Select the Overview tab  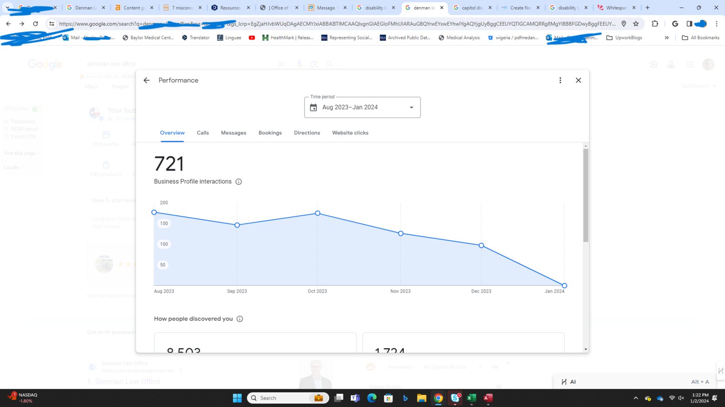pyautogui.click(x=172, y=133)
